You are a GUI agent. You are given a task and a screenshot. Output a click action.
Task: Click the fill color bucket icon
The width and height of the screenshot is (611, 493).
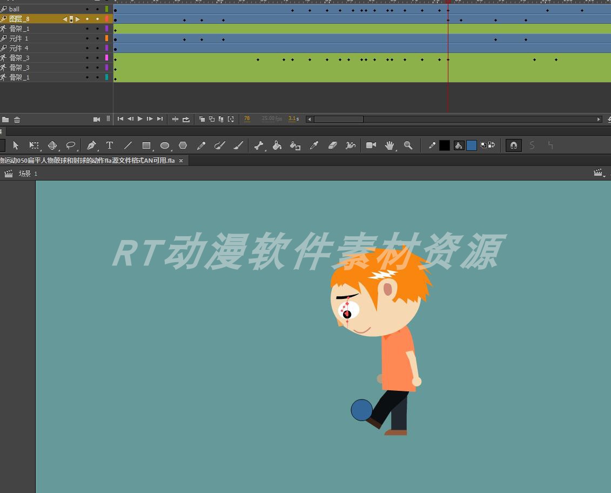pyautogui.click(x=459, y=145)
